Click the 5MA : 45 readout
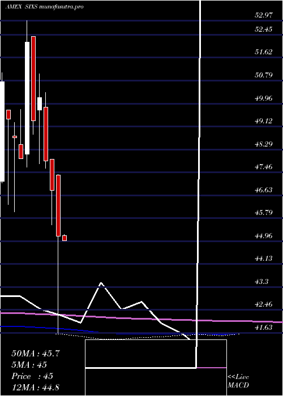This screenshot has width=283, height=396. [29, 365]
